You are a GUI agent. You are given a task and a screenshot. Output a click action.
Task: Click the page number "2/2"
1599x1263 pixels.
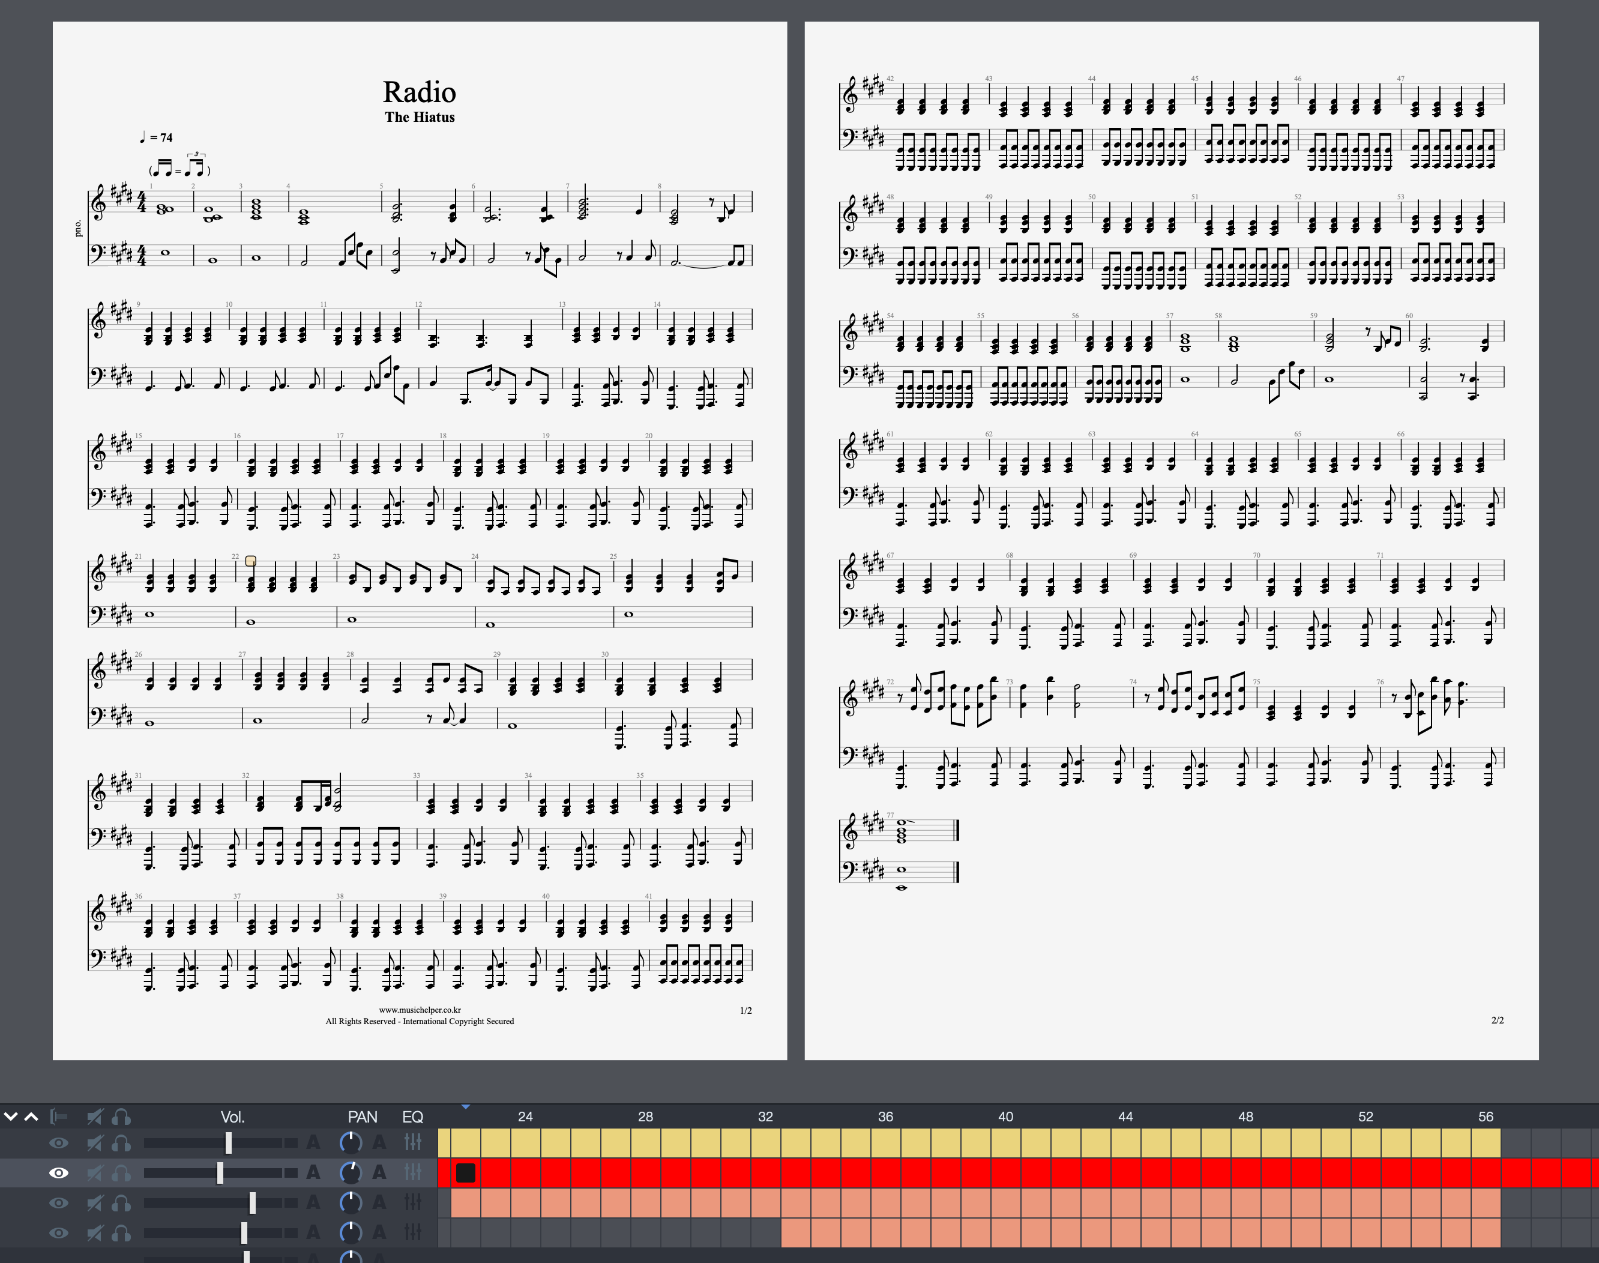click(1498, 1020)
